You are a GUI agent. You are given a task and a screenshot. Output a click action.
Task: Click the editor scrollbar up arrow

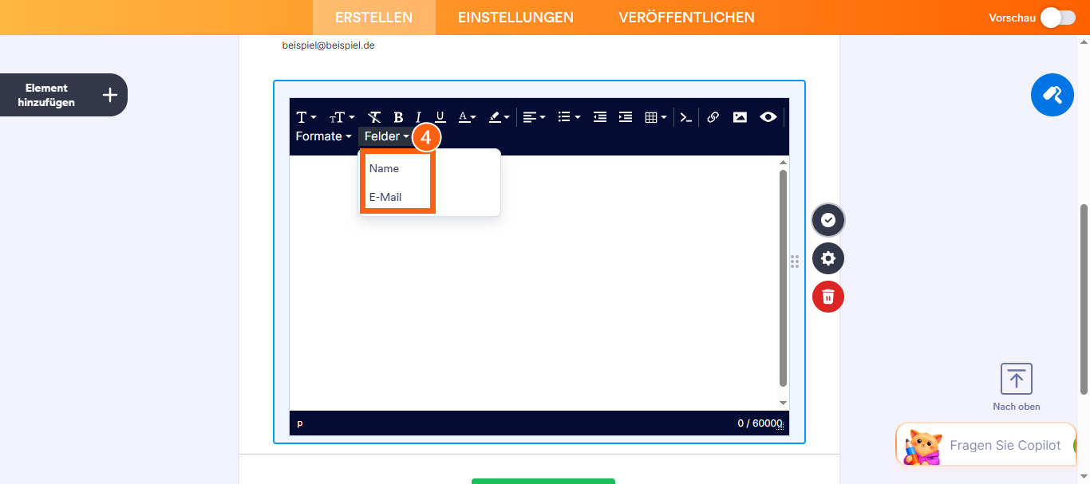(784, 163)
